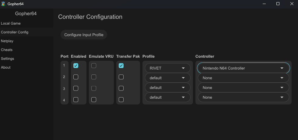Enable controller port 2 checkbox

pyautogui.click(x=76, y=77)
